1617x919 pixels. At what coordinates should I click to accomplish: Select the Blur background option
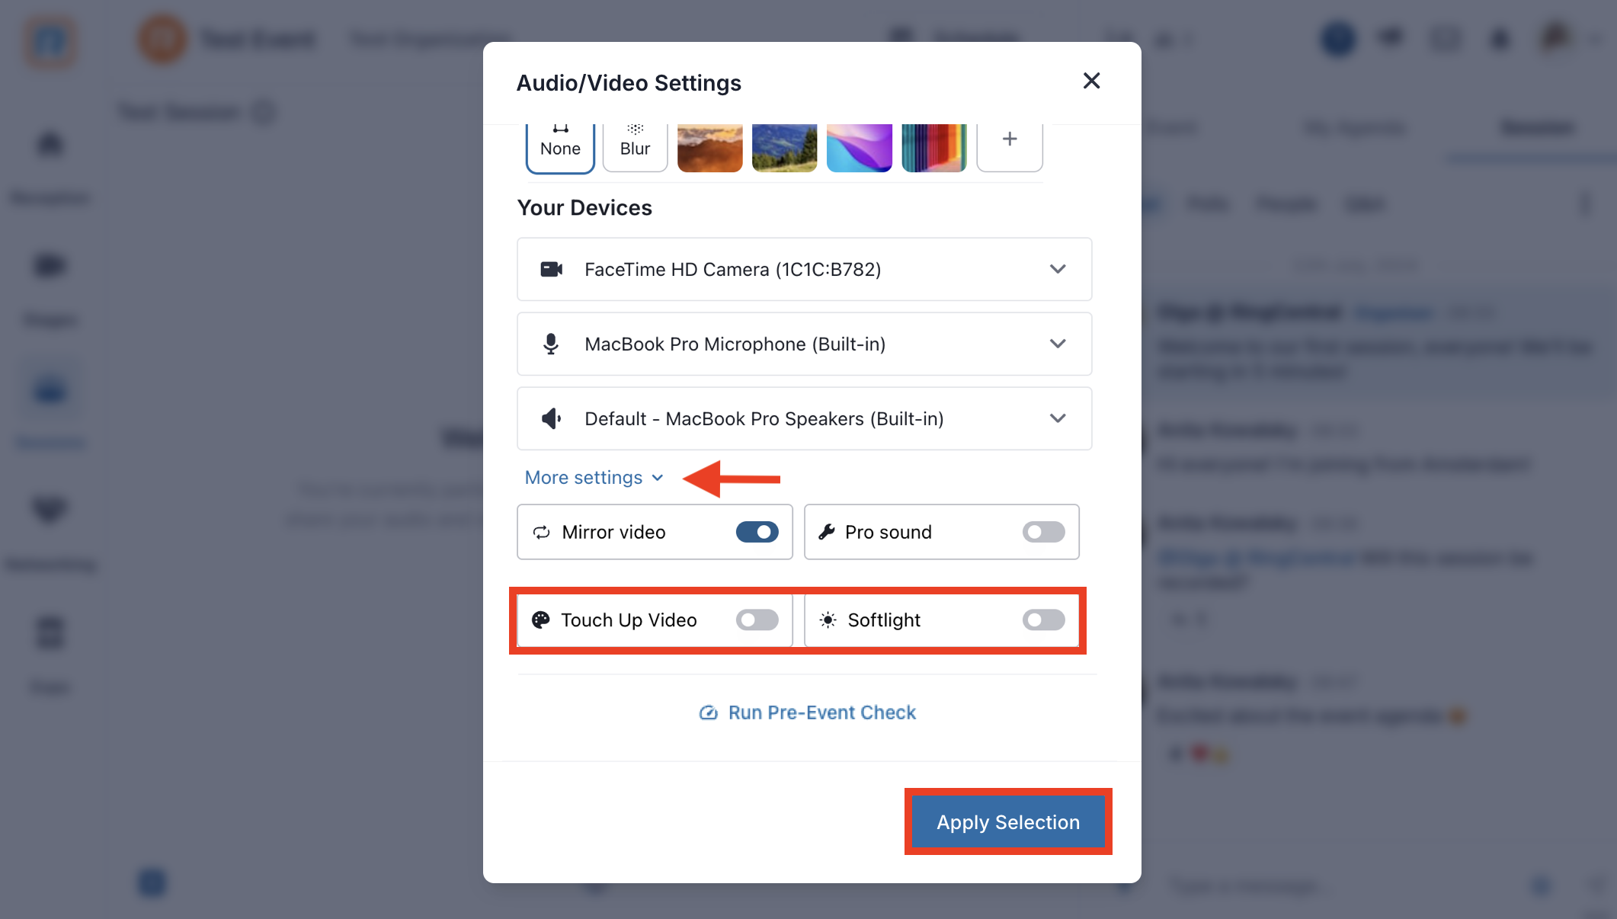[635, 143]
